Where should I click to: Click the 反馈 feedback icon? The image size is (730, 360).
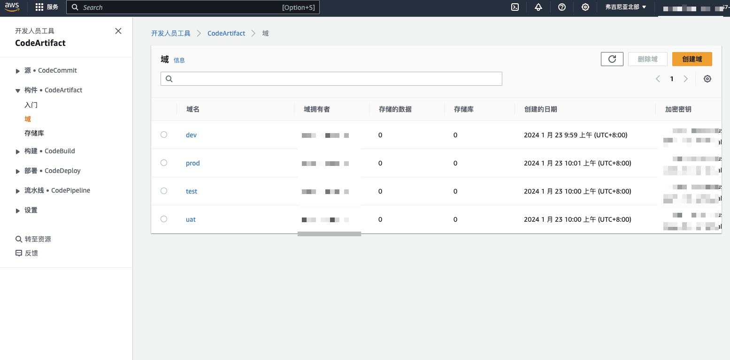pos(19,253)
